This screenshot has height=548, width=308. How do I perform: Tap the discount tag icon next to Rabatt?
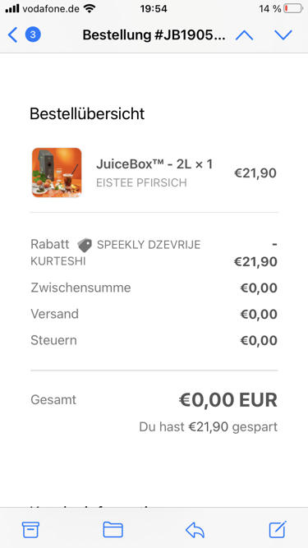pos(84,245)
